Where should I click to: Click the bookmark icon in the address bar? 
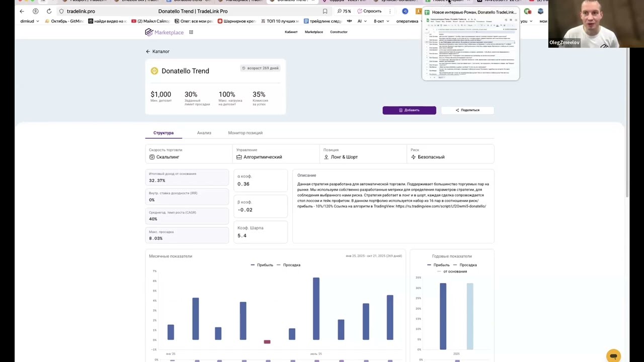tap(325, 11)
